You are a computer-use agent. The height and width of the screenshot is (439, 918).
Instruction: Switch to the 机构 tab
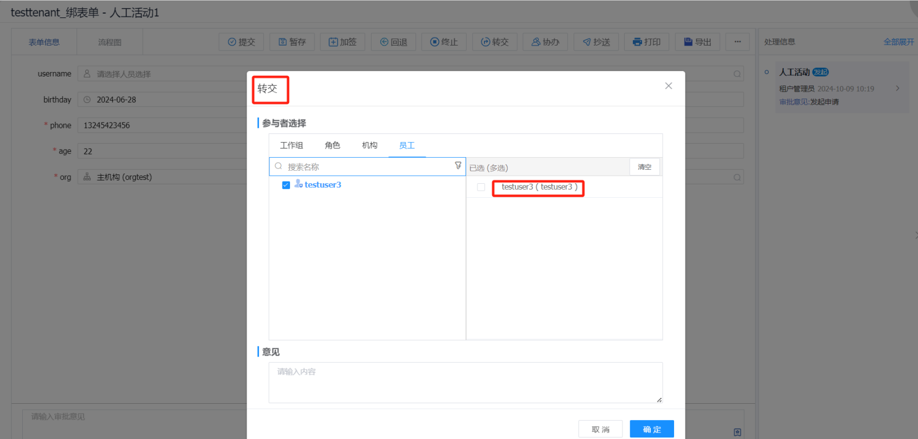pos(369,145)
